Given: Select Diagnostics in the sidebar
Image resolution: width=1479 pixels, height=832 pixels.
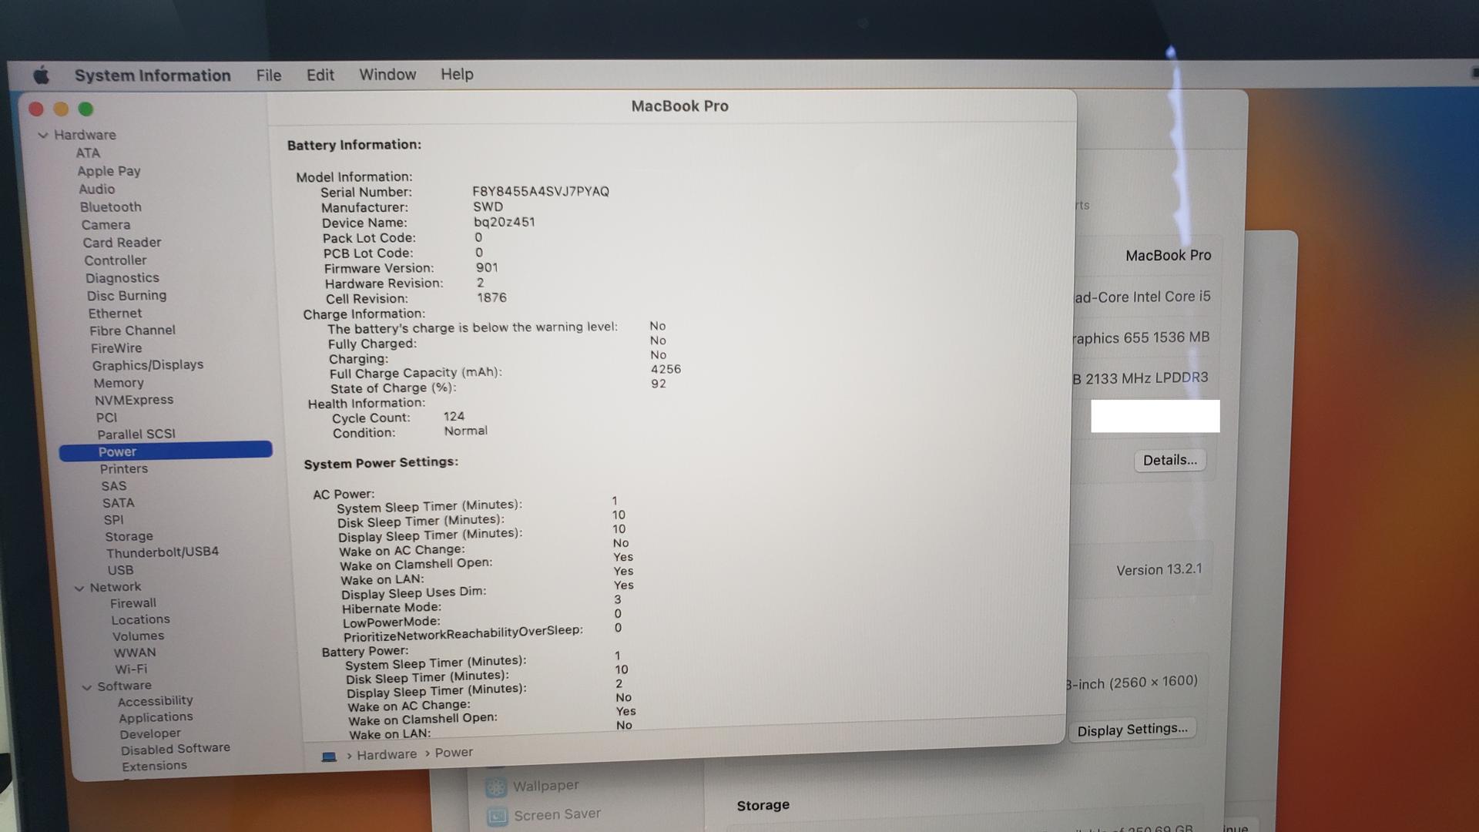Looking at the screenshot, I should [122, 278].
